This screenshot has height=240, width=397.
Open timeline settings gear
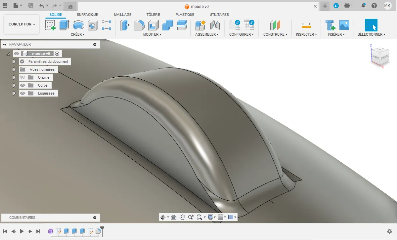390,231
